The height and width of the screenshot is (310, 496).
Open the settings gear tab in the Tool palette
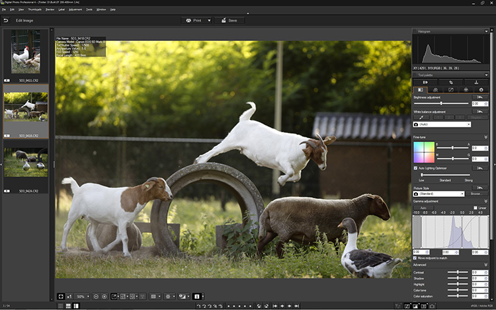point(481,89)
